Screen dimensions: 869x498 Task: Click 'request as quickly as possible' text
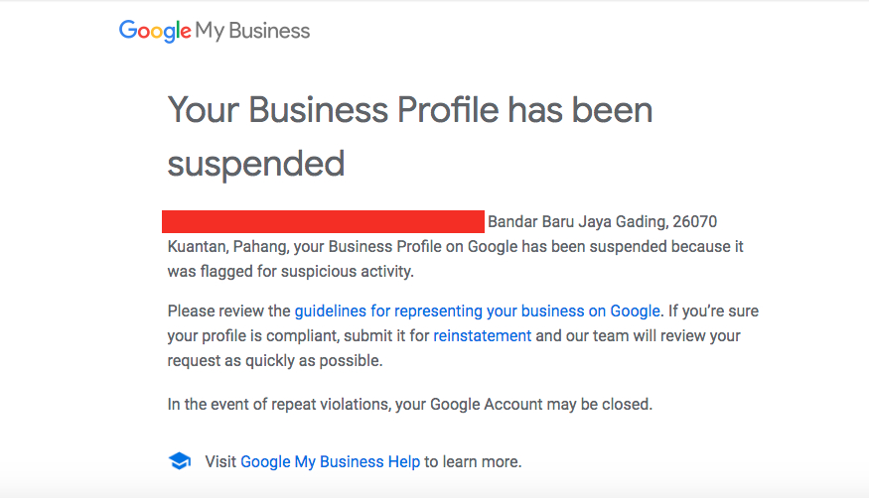pos(275,361)
